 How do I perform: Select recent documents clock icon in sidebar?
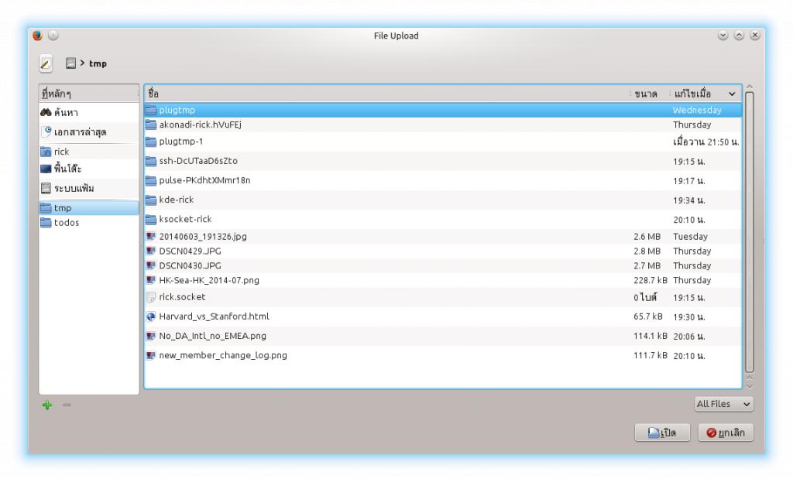46,132
